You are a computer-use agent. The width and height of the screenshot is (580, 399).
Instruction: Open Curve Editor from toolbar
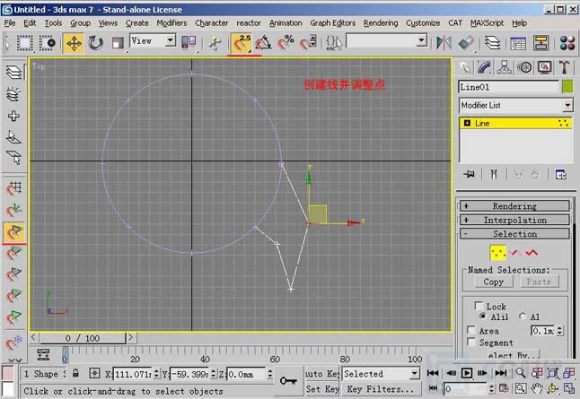tap(518, 43)
